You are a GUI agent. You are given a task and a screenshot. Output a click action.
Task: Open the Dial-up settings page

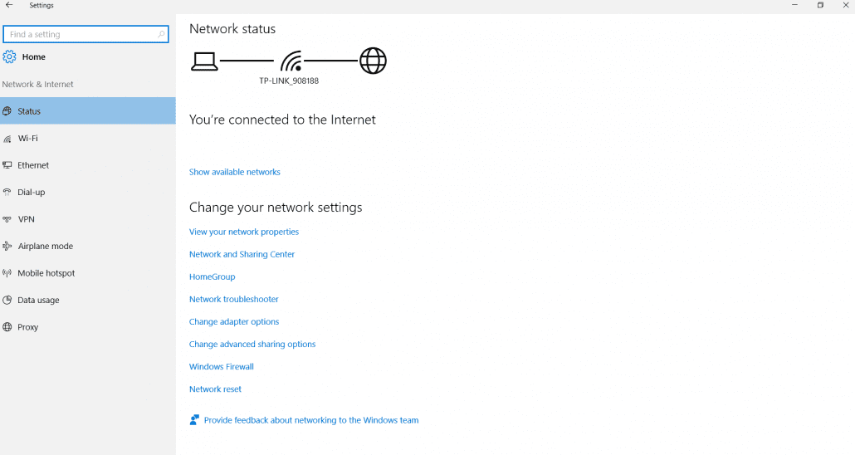coord(32,193)
